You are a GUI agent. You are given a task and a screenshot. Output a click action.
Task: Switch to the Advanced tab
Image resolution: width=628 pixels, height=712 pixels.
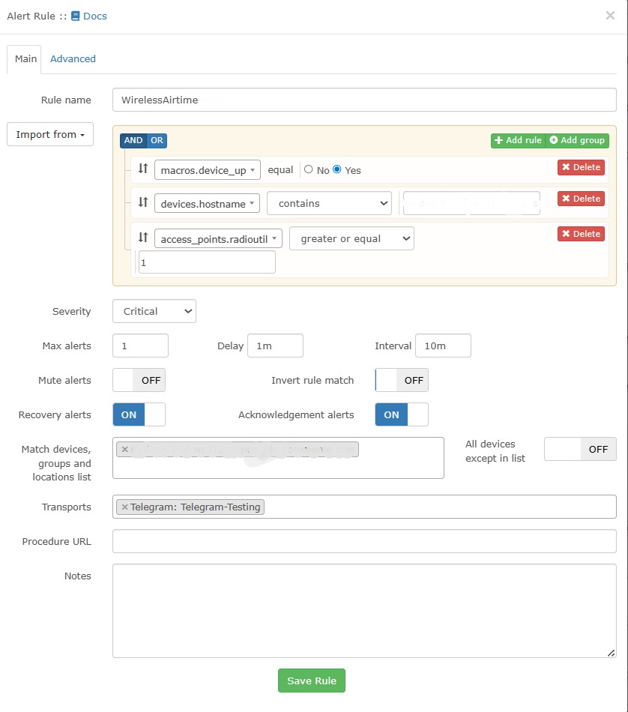(x=73, y=58)
